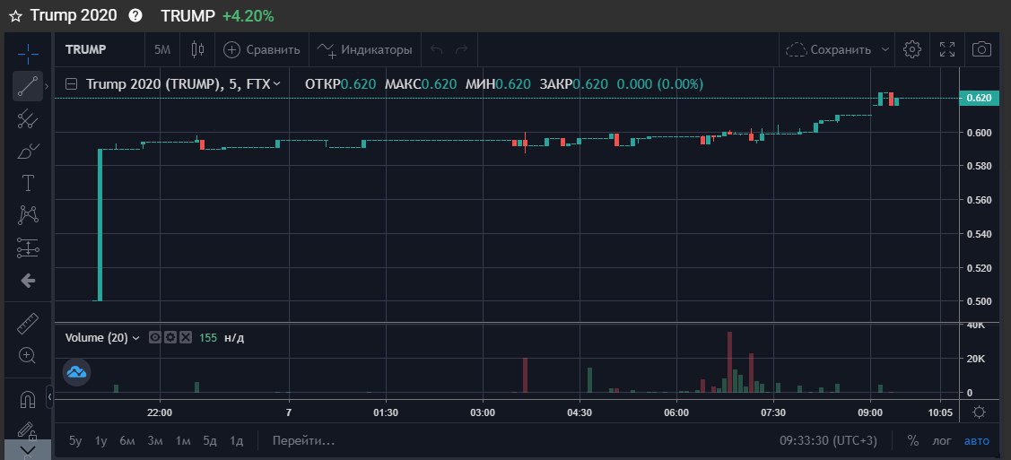The image size is (1011, 460).
Task: Click the 40K volume axis label
Action: click(x=975, y=325)
